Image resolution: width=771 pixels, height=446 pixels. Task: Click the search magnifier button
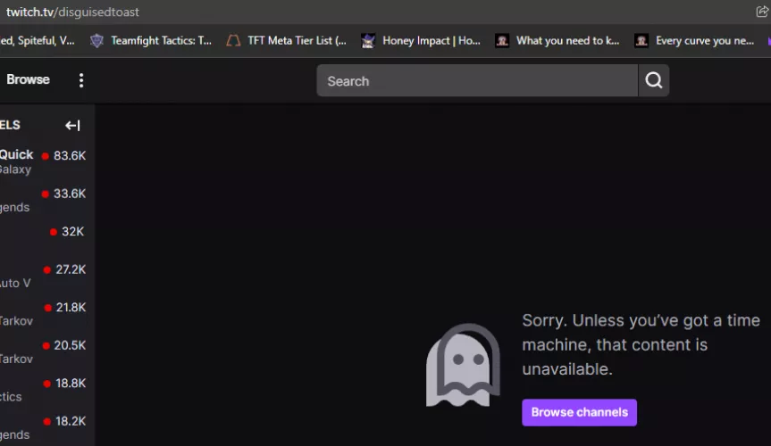(653, 80)
